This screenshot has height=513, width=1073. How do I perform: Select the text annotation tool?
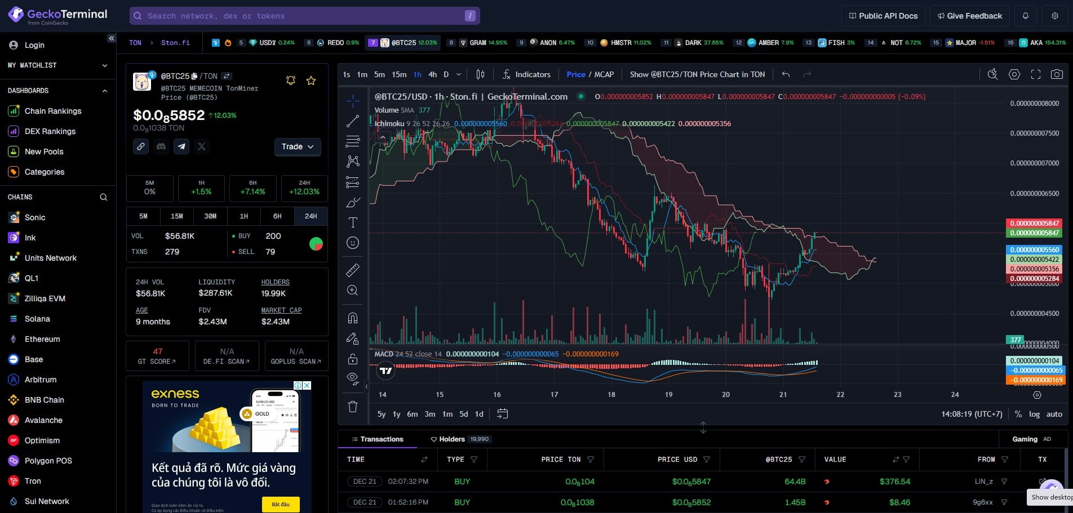pyautogui.click(x=353, y=222)
